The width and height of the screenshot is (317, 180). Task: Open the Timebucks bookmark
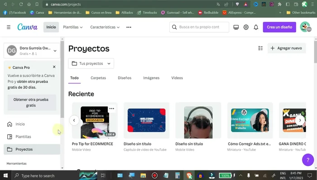click(147, 13)
